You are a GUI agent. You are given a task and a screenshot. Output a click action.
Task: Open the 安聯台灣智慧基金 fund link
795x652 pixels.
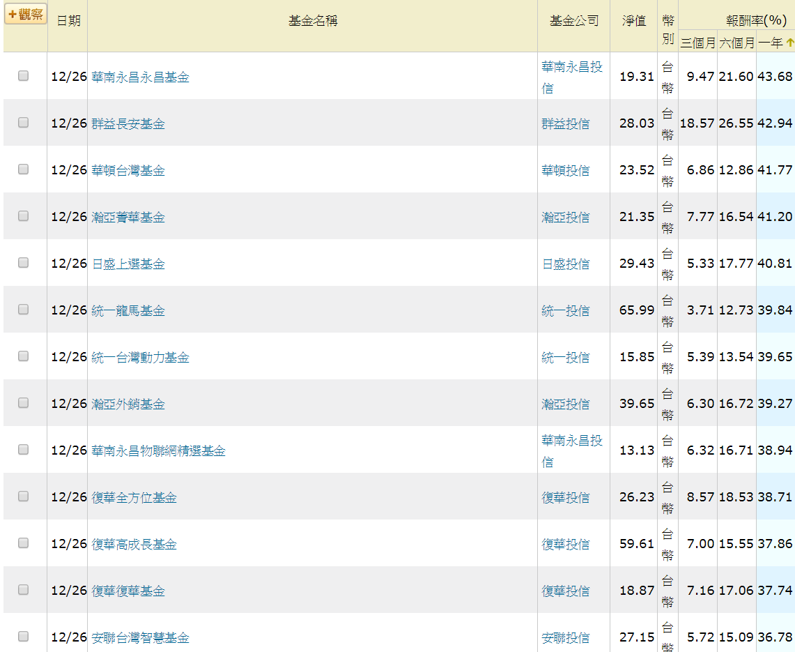coord(140,637)
